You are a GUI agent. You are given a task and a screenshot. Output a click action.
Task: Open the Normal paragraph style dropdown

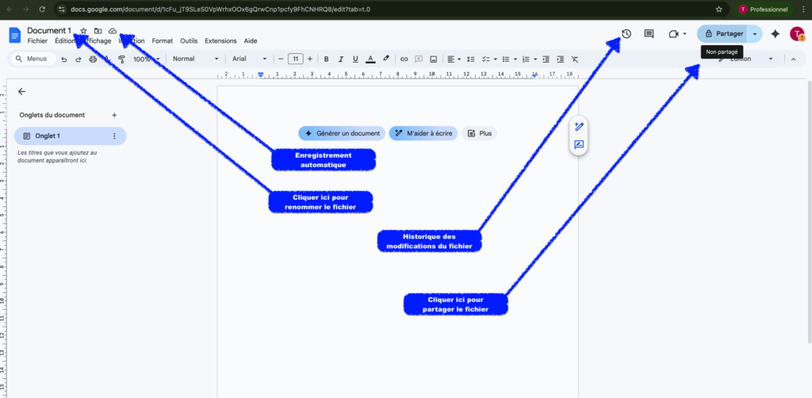pyautogui.click(x=195, y=59)
